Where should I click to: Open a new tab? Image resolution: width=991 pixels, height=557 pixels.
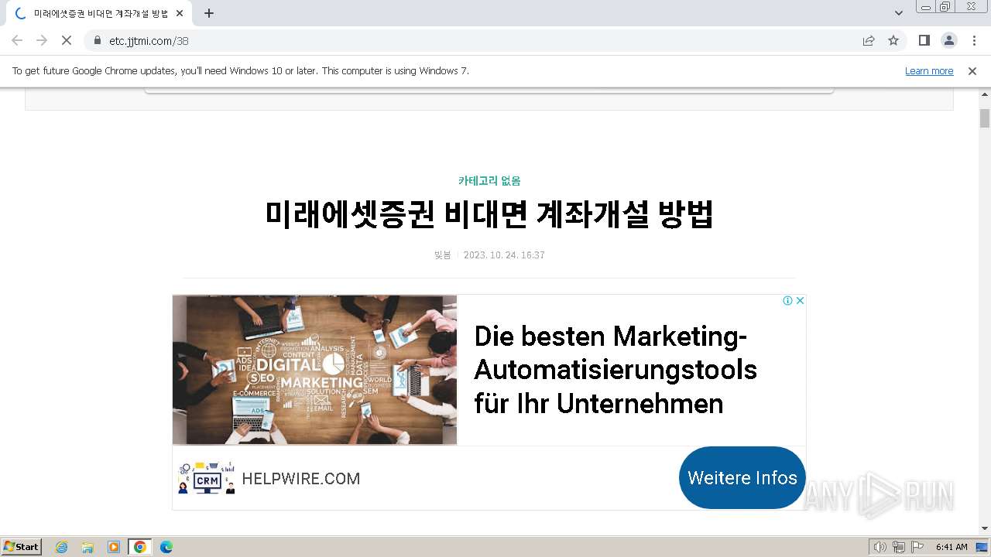pyautogui.click(x=209, y=13)
